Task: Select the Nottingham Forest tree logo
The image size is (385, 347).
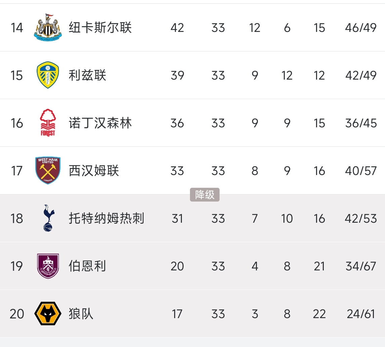Action: click(48, 123)
